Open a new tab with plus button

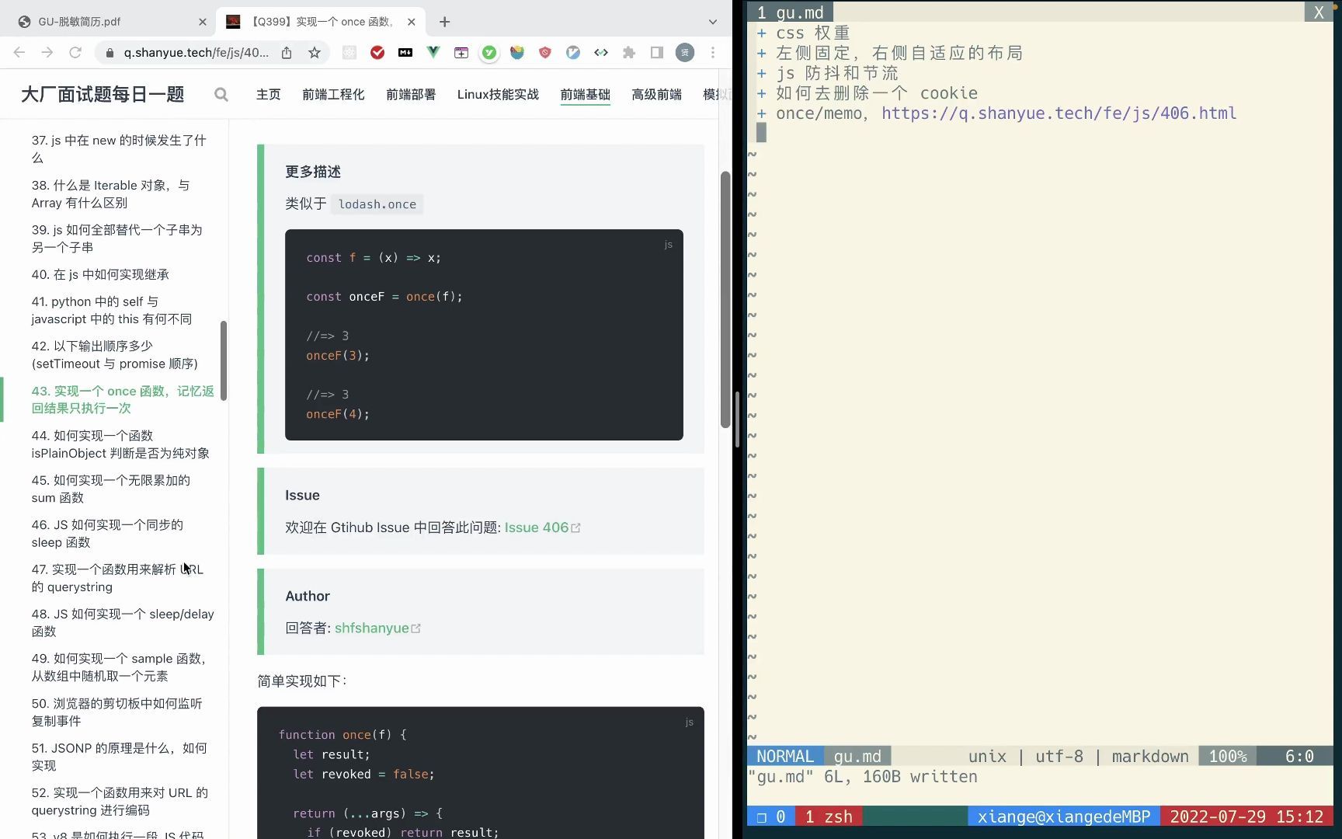(444, 22)
